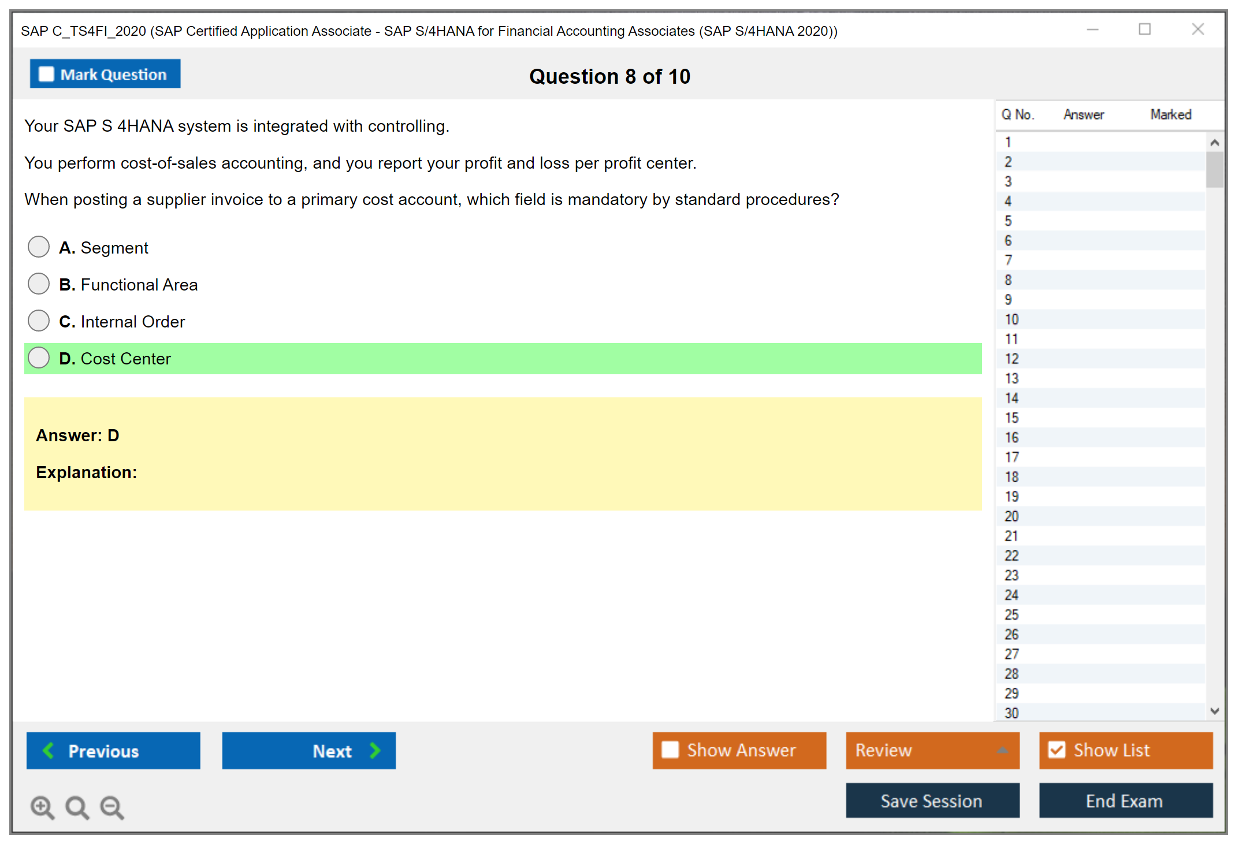
Task: Close the exam window with X
Action: tap(1198, 29)
